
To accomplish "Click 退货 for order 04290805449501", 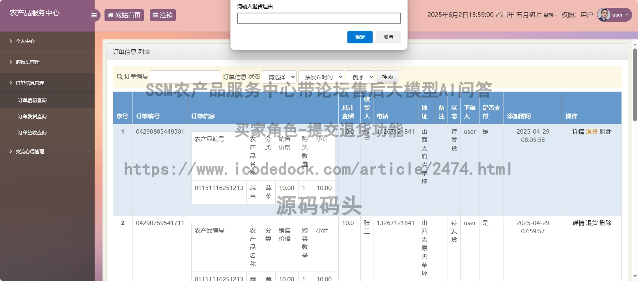I will 591,132.
